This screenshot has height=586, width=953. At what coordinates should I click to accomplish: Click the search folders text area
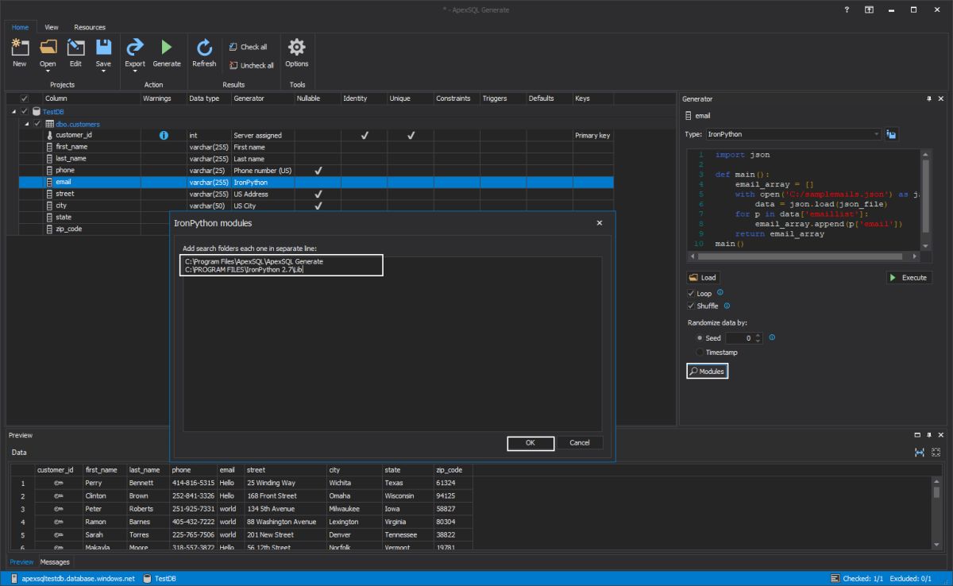pyautogui.click(x=392, y=344)
